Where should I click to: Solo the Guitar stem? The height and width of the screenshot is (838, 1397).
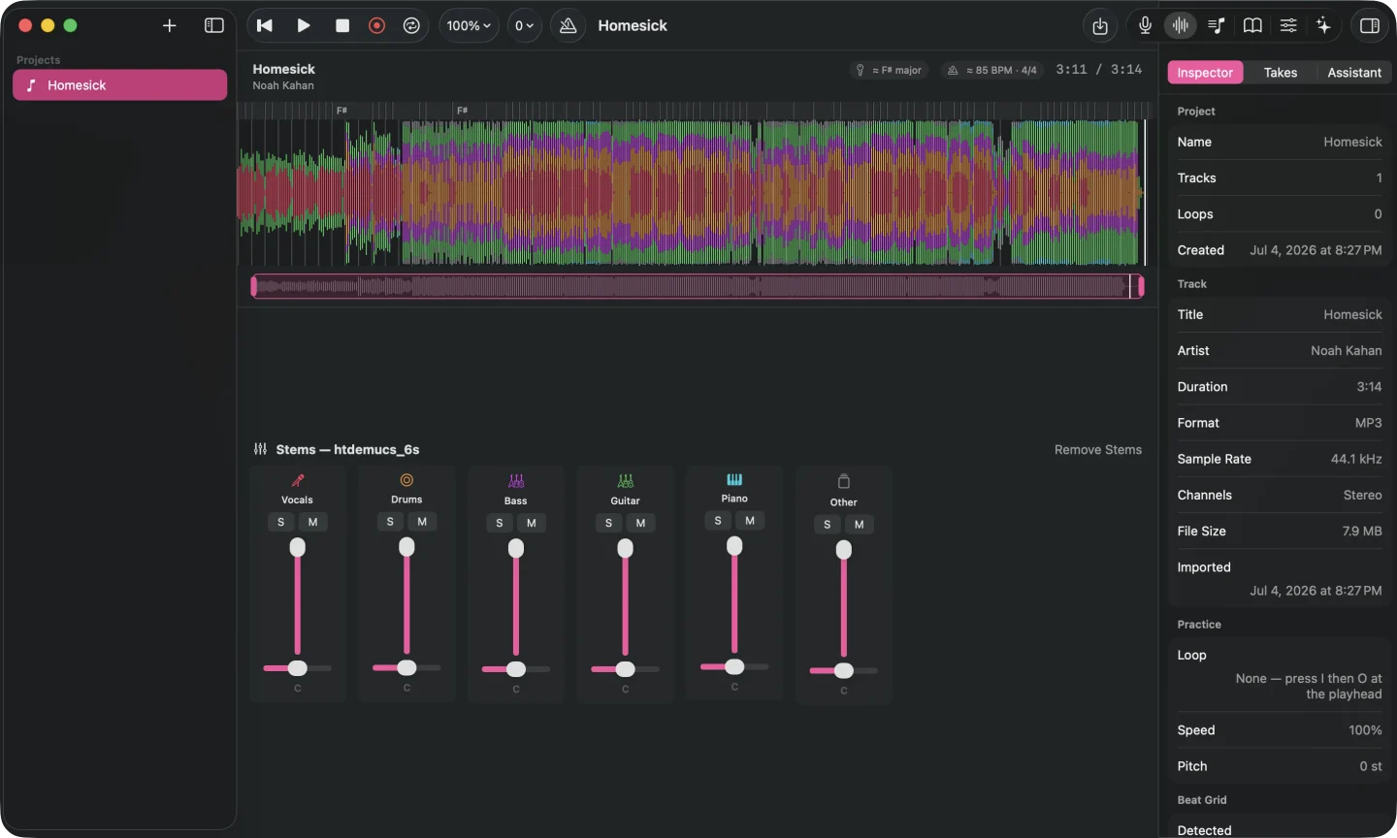click(x=608, y=523)
